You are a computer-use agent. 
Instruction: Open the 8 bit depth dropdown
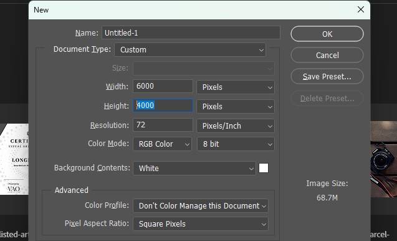pos(236,144)
